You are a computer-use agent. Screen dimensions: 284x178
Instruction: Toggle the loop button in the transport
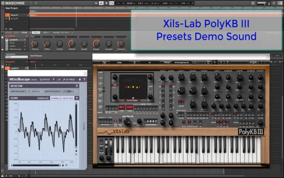coord(111,3)
